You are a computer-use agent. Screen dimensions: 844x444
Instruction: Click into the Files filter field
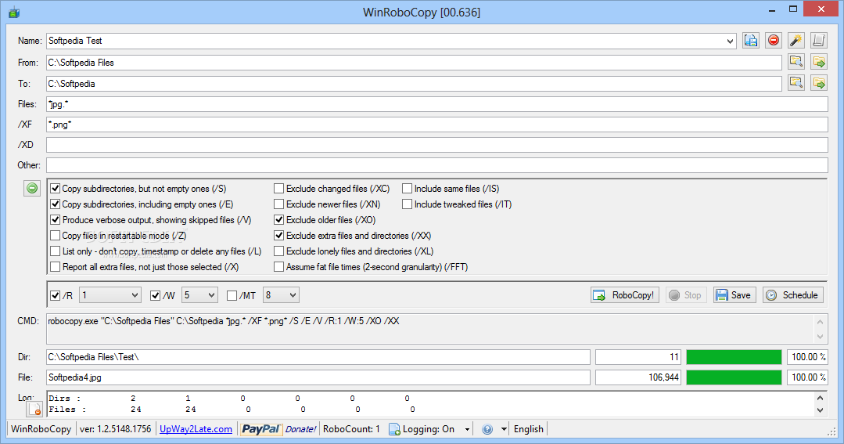tap(437, 104)
